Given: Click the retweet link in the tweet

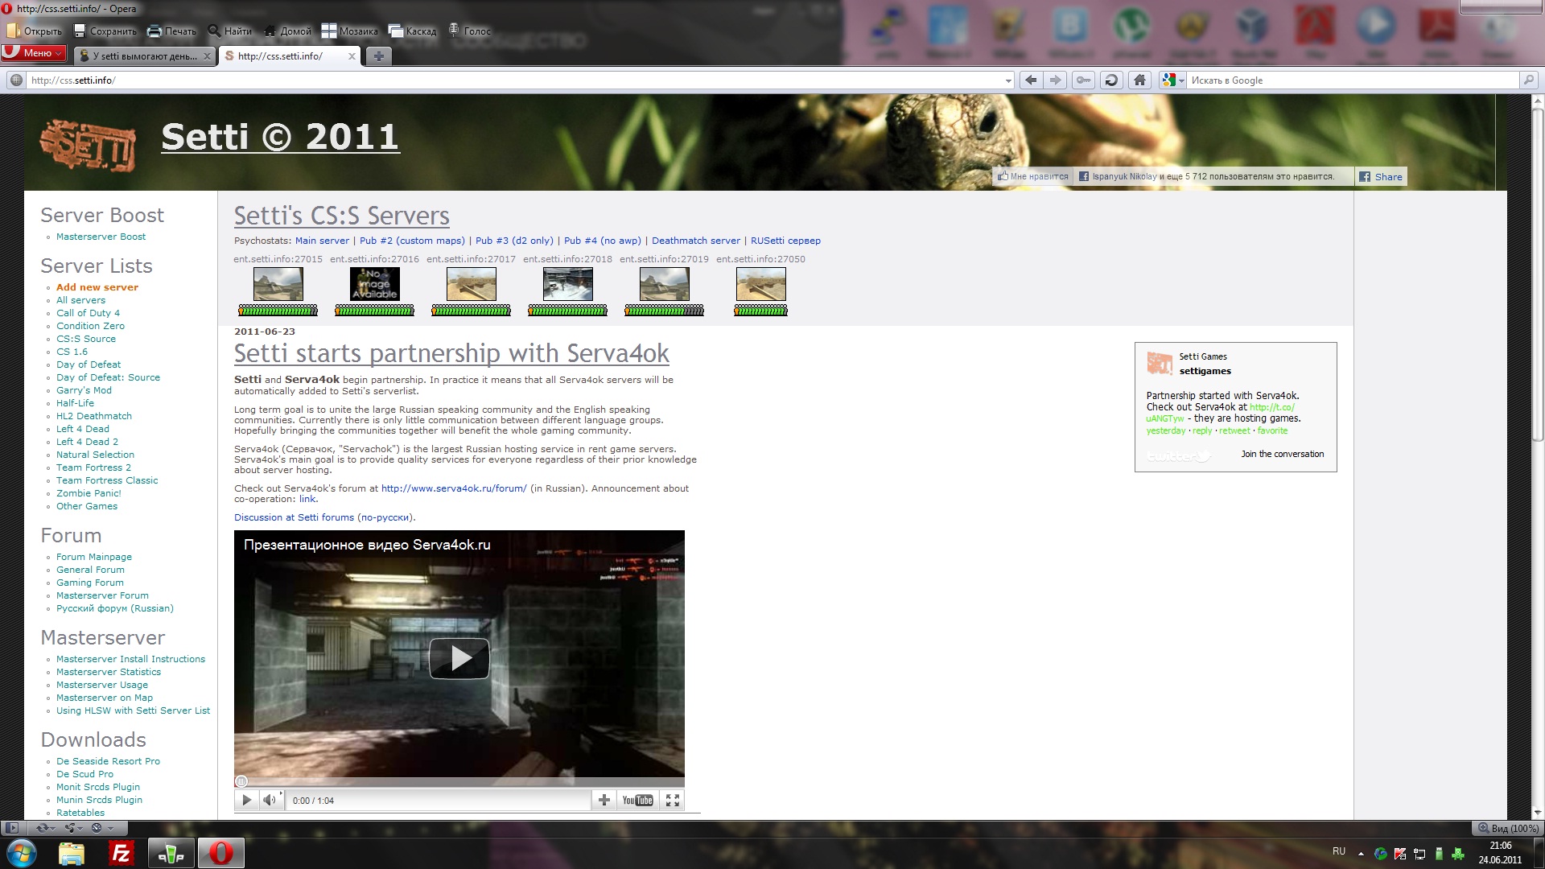Looking at the screenshot, I should click(1234, 430).
